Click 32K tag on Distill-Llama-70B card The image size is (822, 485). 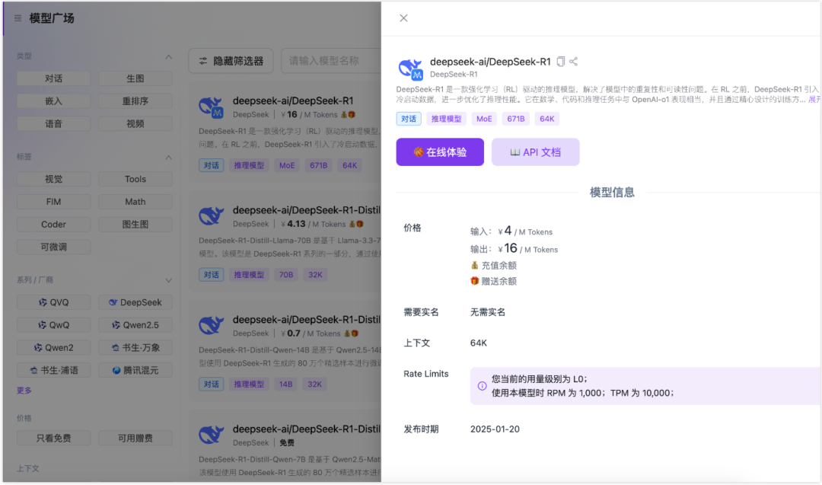point(315,275)
